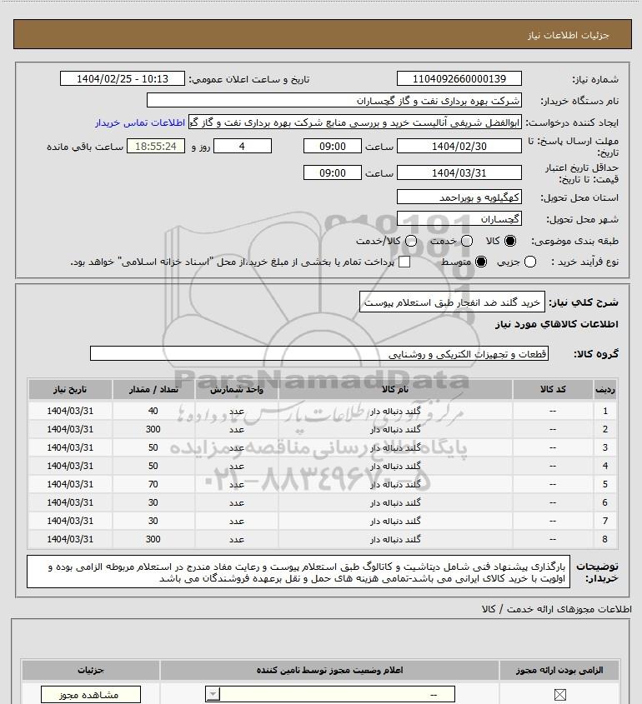Click quantity 70 in row 5

click(153, 484)
